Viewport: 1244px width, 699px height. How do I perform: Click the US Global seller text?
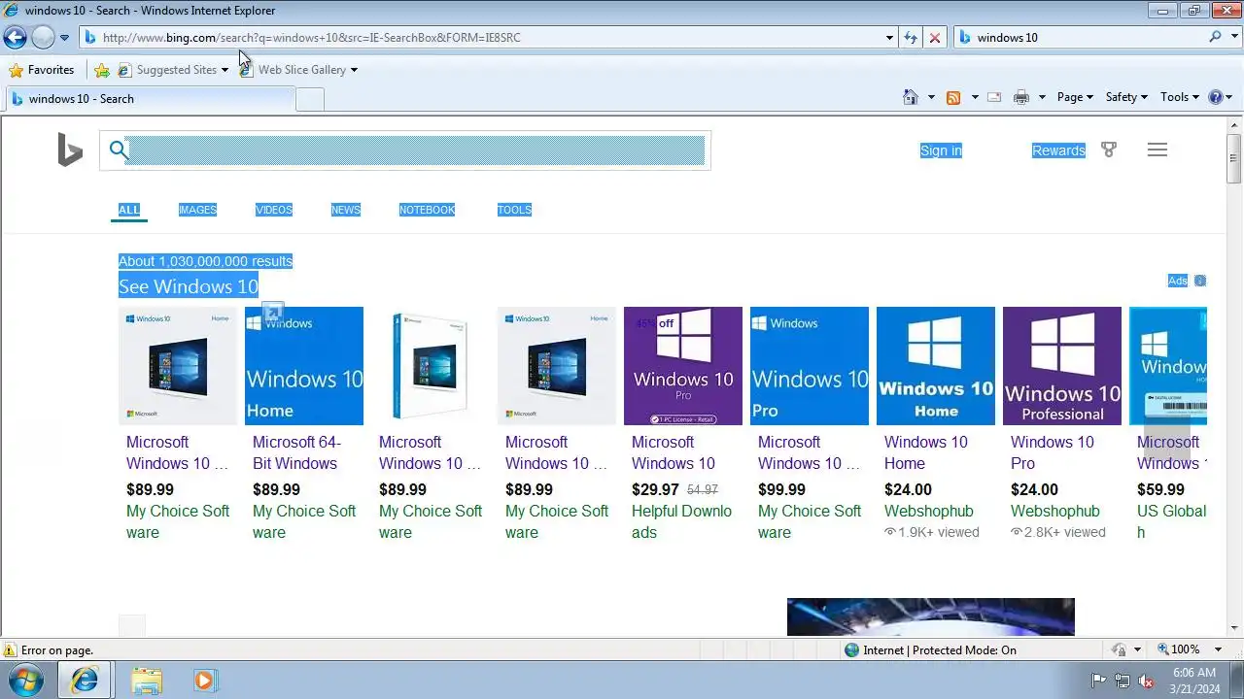[x=1171, y=521]
